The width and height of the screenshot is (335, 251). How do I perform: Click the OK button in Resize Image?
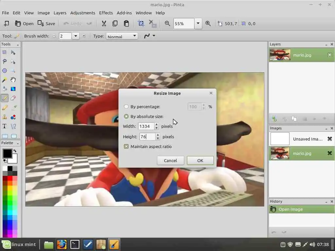(200, 160)
